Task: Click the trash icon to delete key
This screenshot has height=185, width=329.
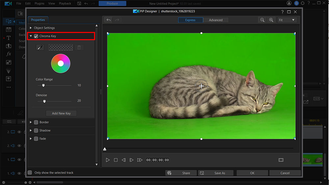Action: 79,48
